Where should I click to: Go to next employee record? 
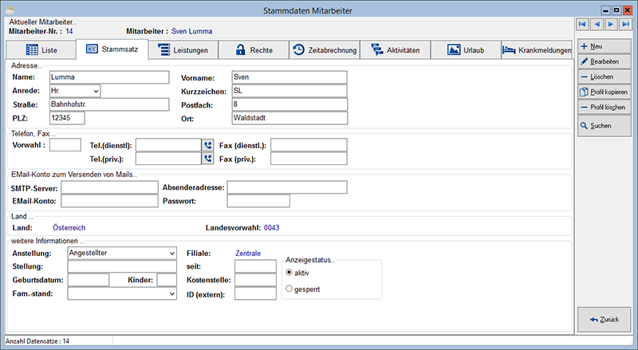(x=611, y=24)
